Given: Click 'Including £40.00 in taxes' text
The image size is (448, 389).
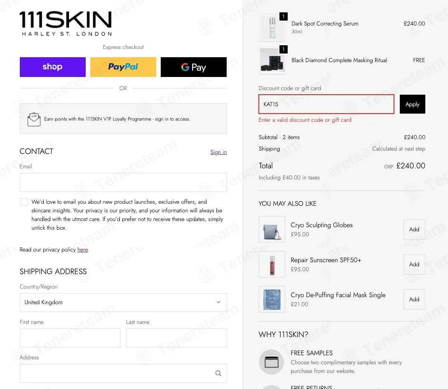Looking at the screenshot, I should (x=289, y=177).
